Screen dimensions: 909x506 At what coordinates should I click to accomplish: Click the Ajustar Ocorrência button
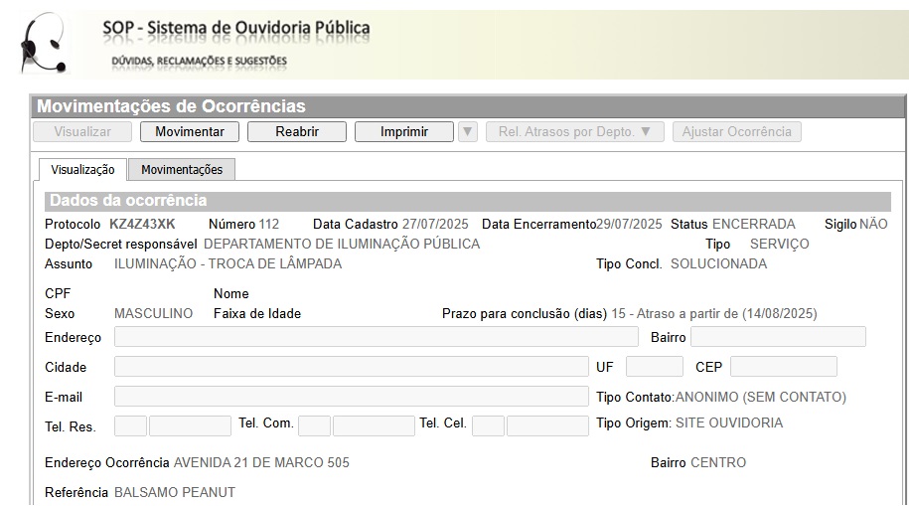[736, 132]
